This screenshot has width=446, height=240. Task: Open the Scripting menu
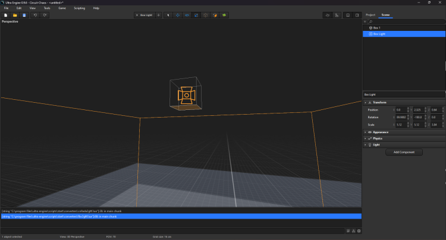(79, 8)
